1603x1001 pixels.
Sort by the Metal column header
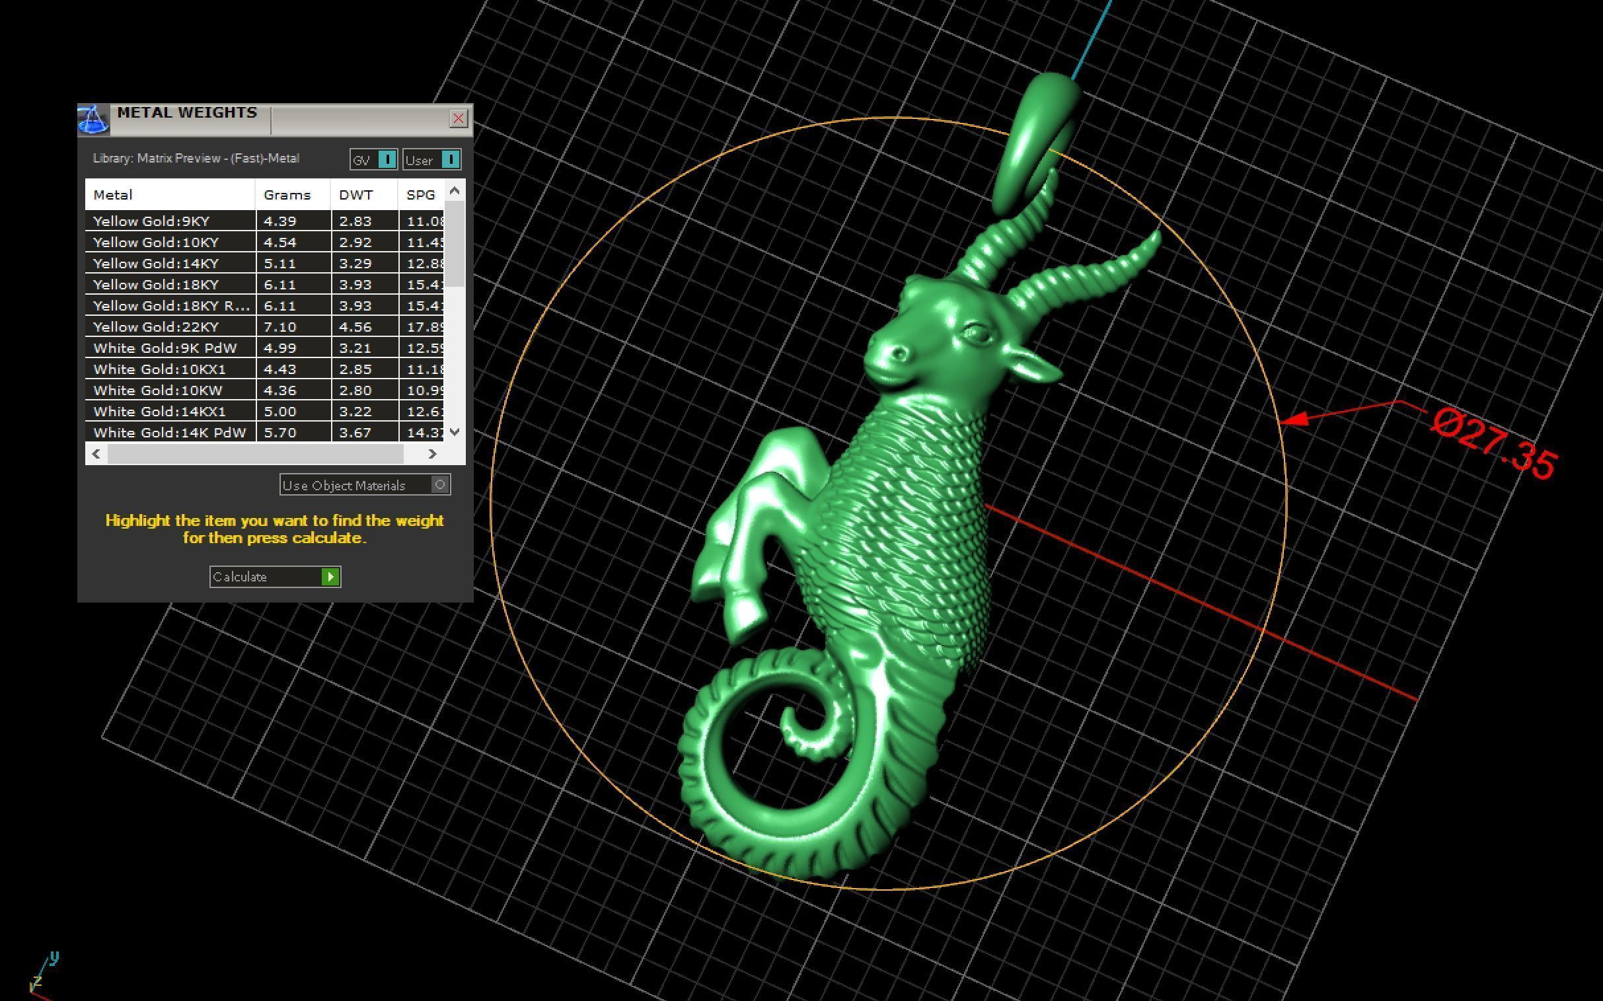click(x=170, y=195)
